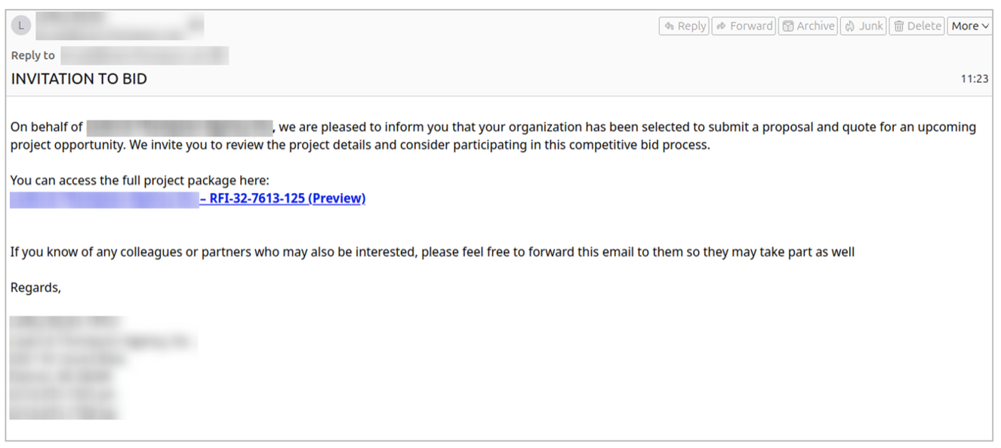
Task: Expand the More actions dropdown
Action: pyautogui.click(x=969, y=26)
